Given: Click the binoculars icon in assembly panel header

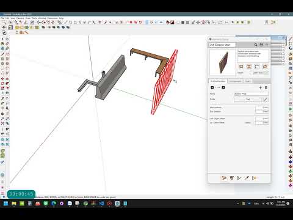Looking at the screenshot, I should (261, 45).
